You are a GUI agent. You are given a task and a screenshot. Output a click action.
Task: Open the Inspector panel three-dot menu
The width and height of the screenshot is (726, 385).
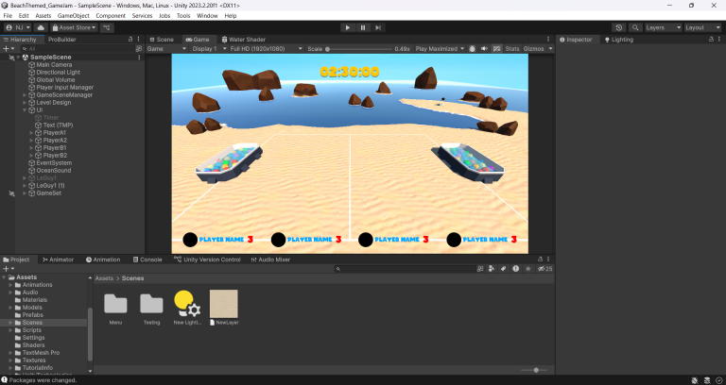pos(719,40)
